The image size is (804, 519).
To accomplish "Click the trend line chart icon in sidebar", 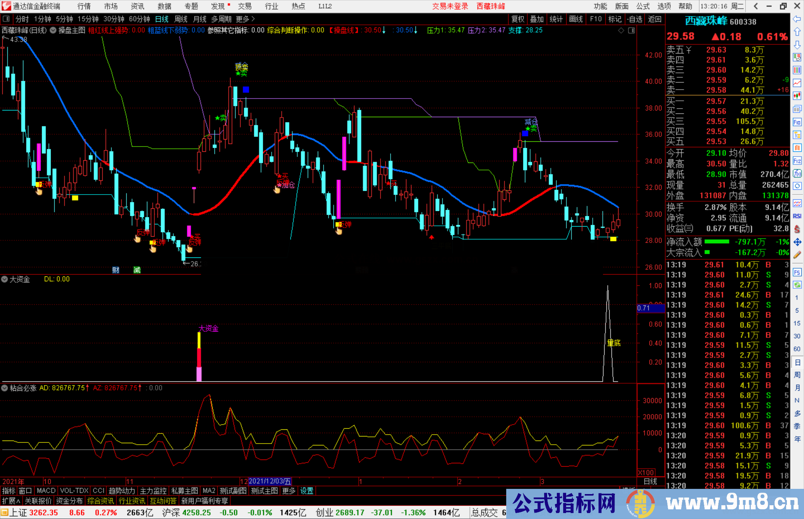I will (x=797, y=84).
